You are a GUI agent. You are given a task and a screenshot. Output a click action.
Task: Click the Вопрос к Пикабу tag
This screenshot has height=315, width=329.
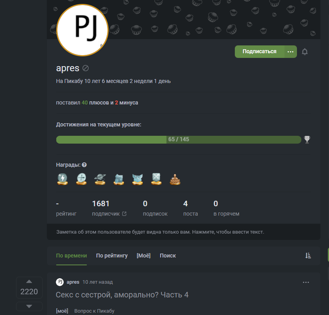[x=94, y=311]
